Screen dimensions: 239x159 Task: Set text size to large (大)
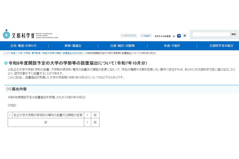pyautogui.click(x=184, y=36)
